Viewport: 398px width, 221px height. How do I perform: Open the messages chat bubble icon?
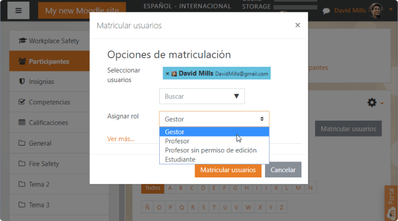coord(326,11)
